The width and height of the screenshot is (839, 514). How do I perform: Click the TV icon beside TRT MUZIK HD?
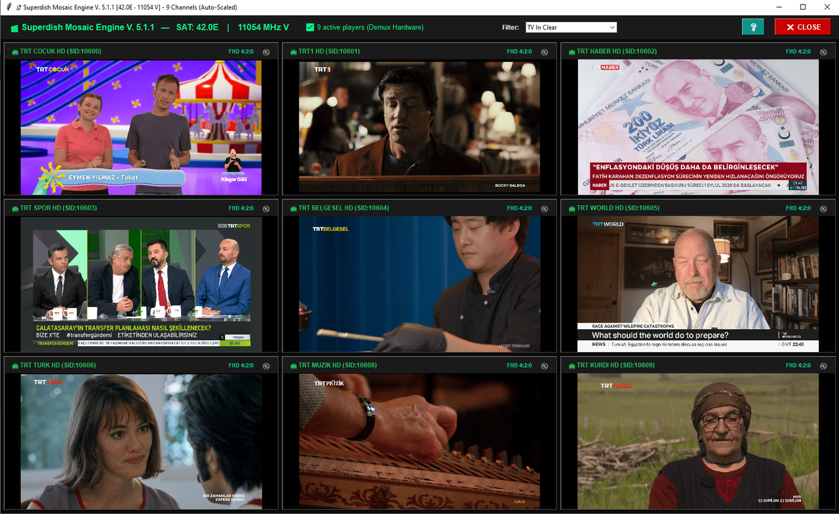[293, 366]
